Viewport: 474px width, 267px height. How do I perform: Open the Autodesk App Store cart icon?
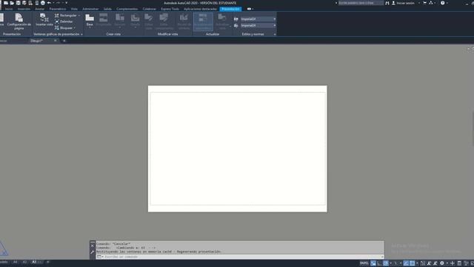424,3
